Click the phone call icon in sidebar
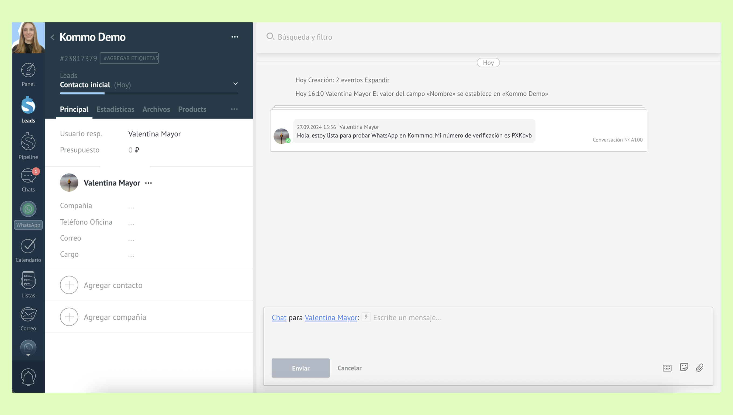The width and height of the screenshot is (733, 415). [x=28, y=347]
